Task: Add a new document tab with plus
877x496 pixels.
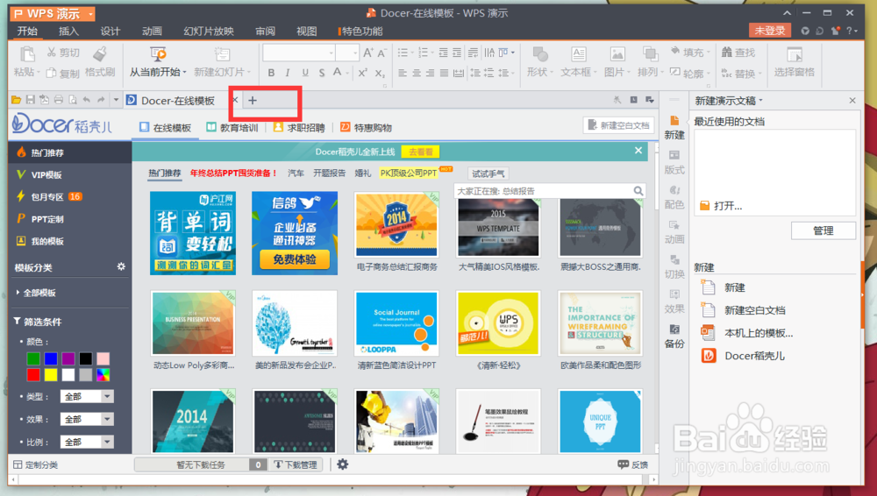Action: [253, 101]
